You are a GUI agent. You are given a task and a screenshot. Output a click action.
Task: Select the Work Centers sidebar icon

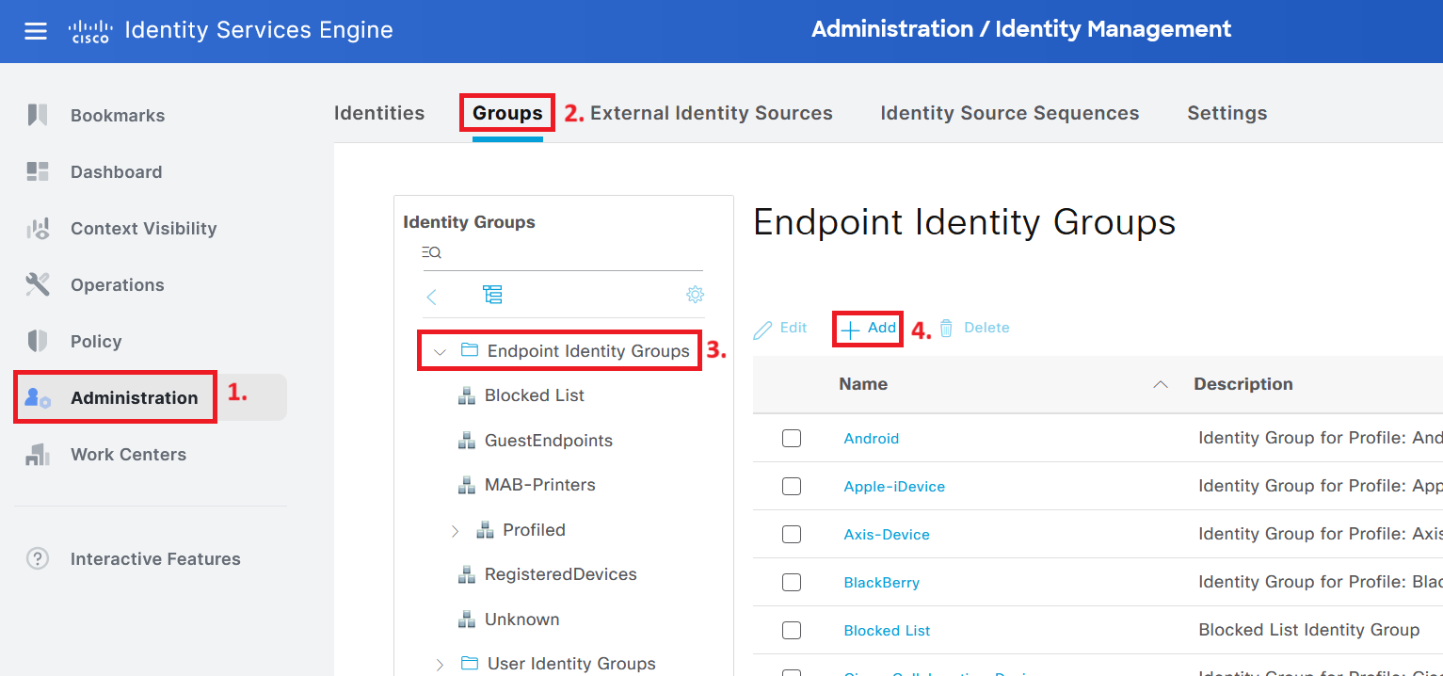pyautogui.click(x=39, y=454)
